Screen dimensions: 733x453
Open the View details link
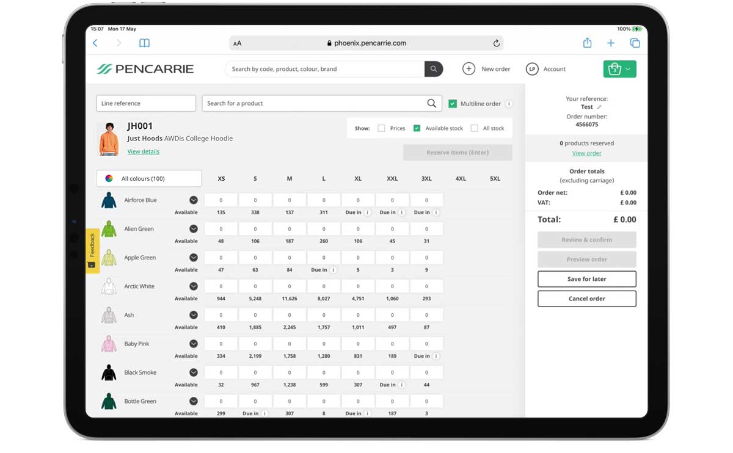(x=143, y=151)
